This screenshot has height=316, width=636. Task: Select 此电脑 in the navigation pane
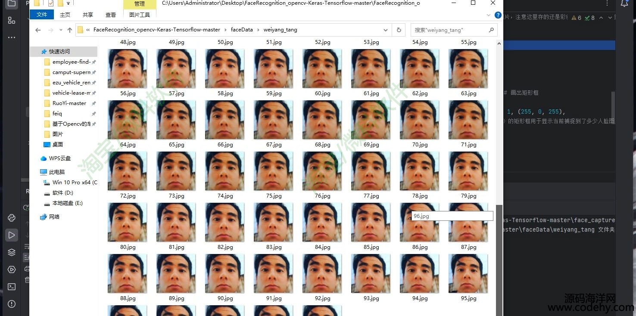pyautogui.click(x=56, y=172)
